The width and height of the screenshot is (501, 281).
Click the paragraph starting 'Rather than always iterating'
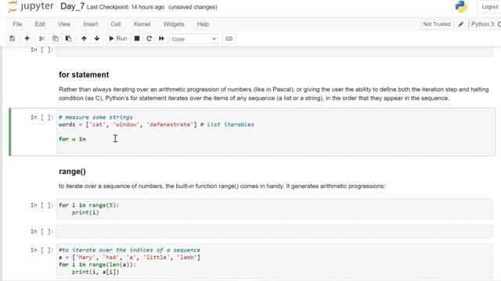[274, 94]
